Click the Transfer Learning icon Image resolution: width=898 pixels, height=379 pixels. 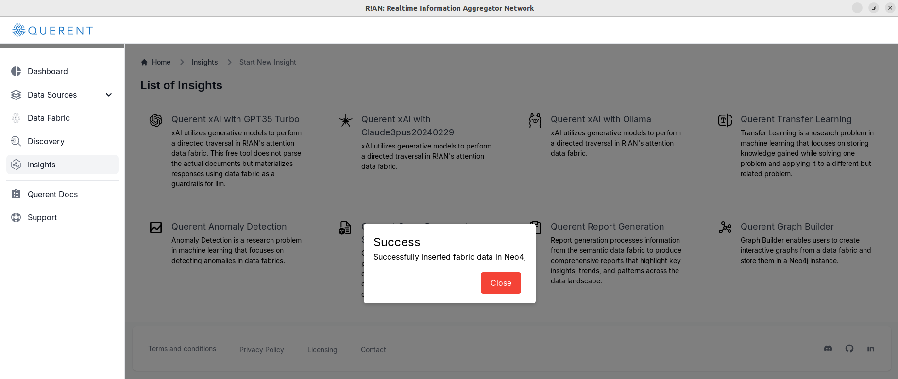click(x=725, y=120)
